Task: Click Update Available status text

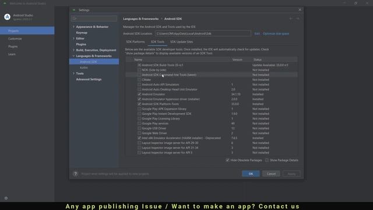Action: [270, 65]
